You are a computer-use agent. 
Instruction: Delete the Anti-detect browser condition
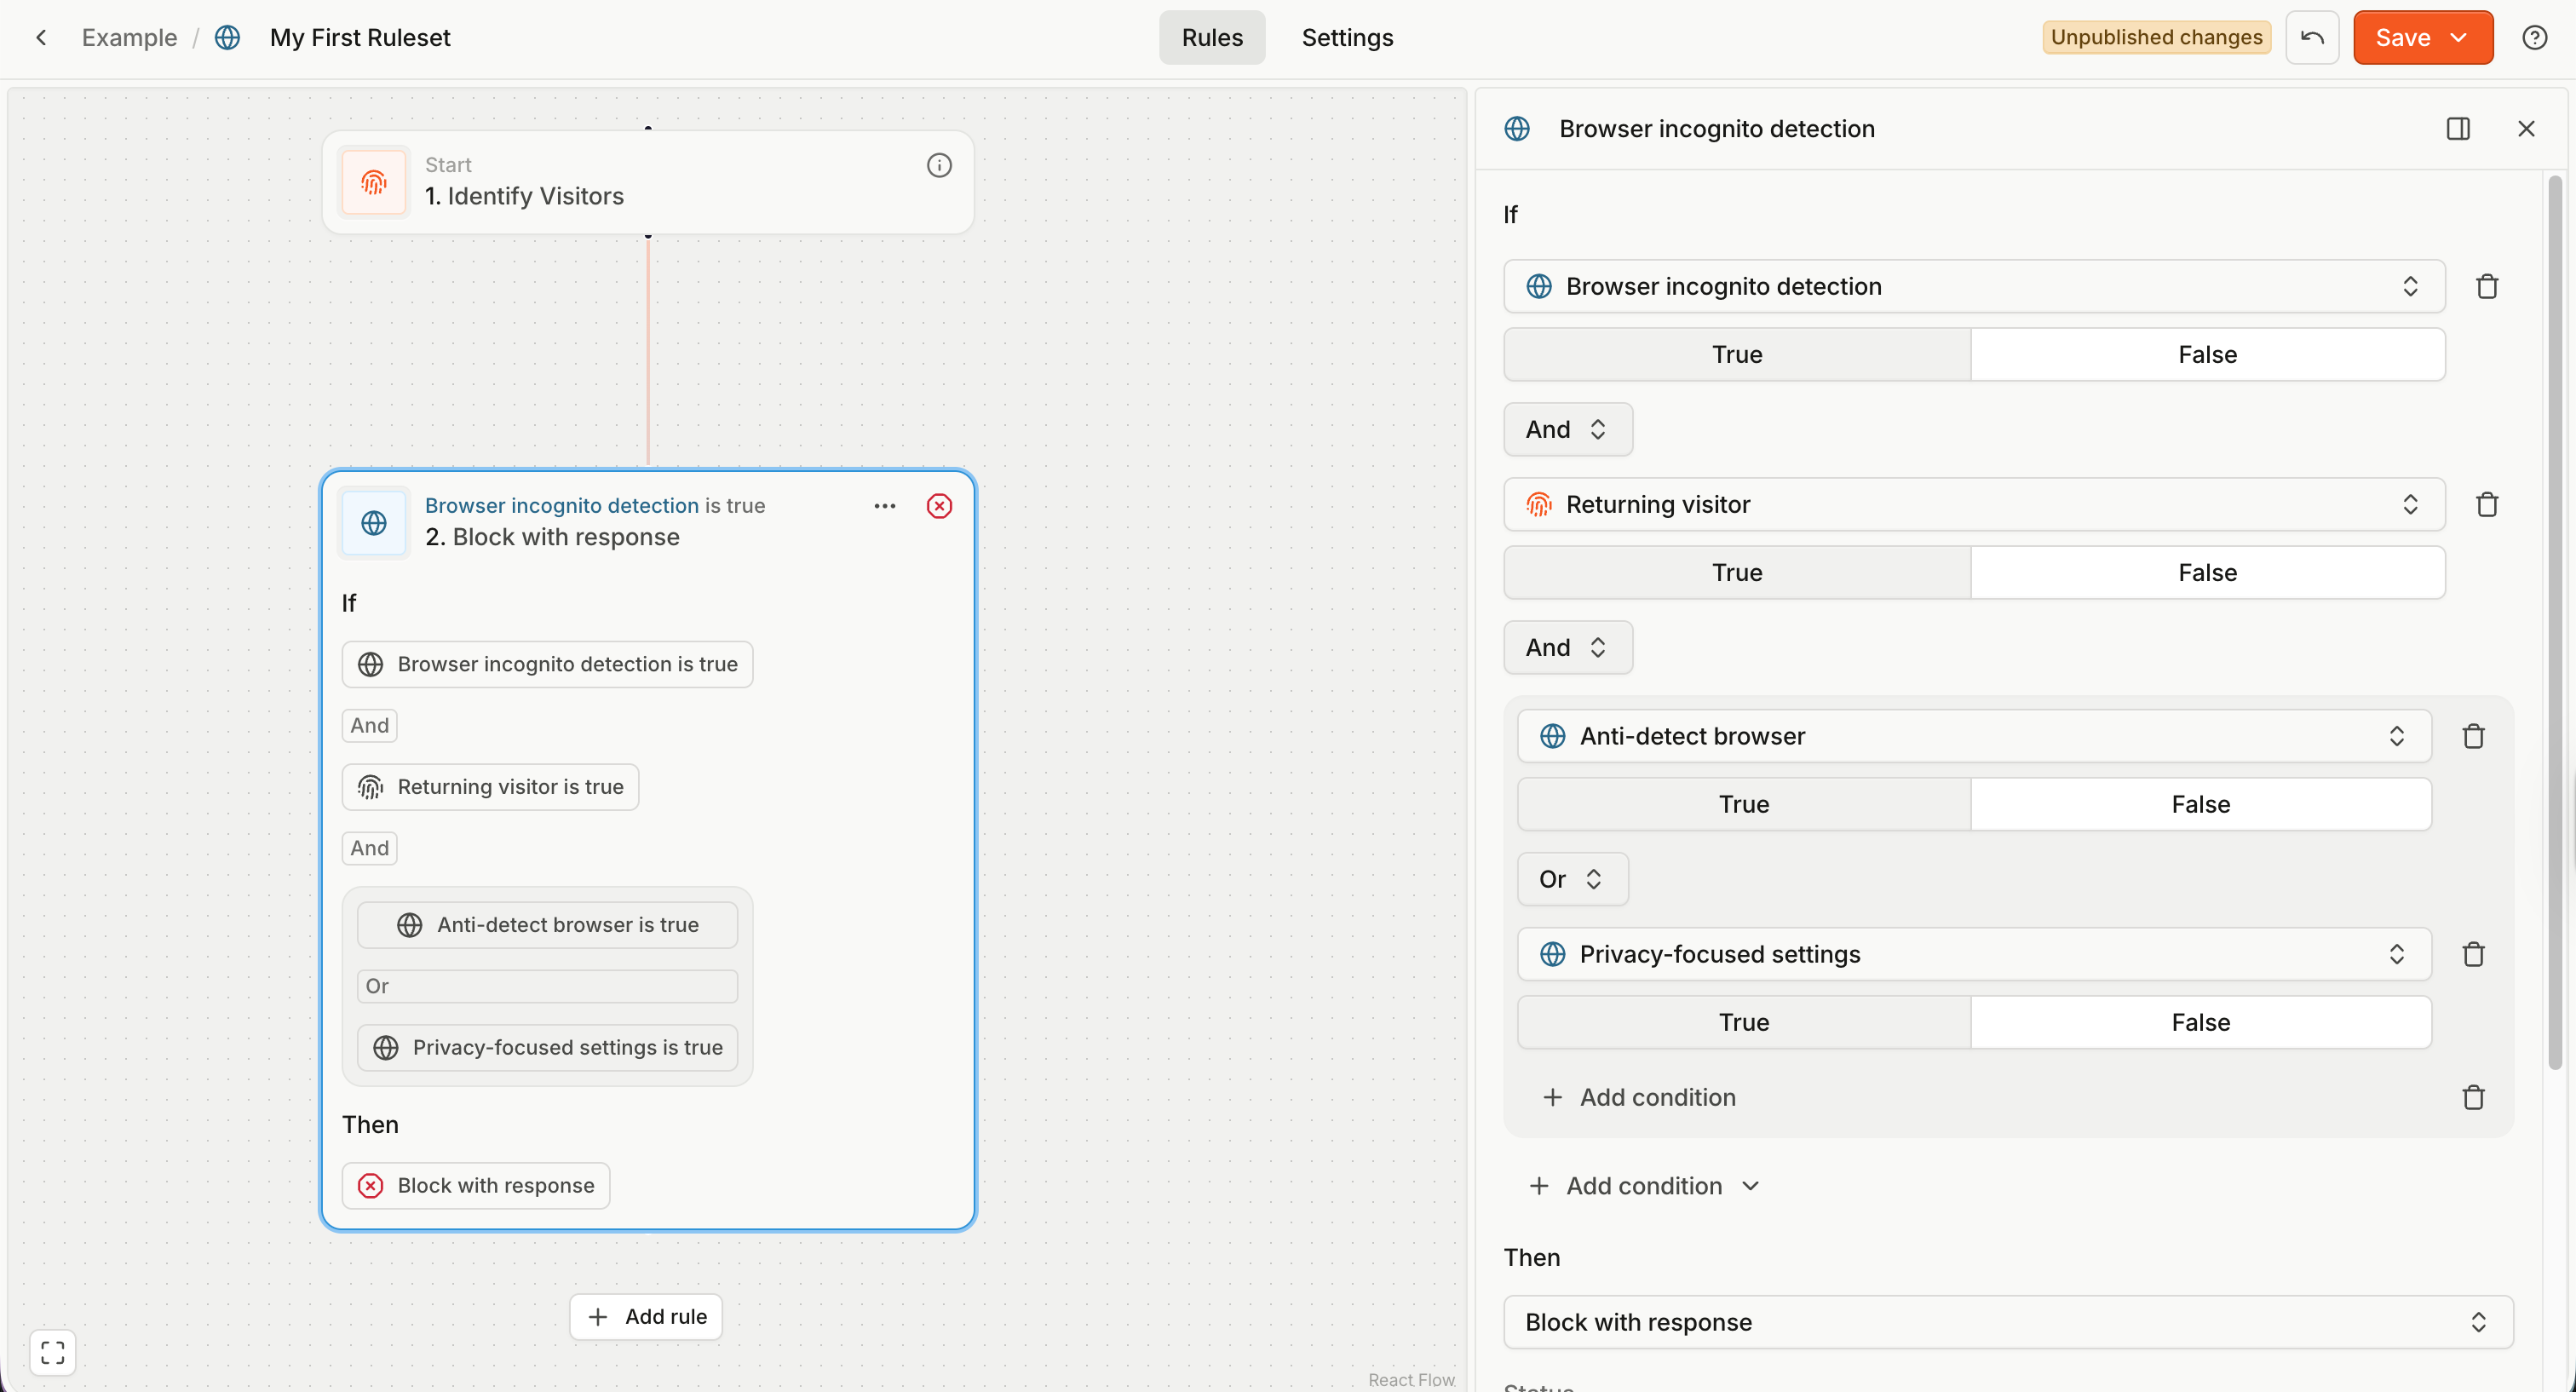coord(2473,736)
